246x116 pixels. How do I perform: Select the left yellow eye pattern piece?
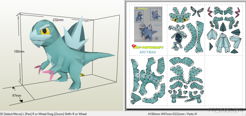(175, 20)
